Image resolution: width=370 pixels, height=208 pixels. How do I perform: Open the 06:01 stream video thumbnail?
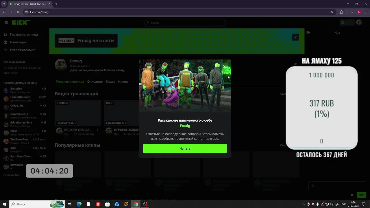[x=121, y=113]
